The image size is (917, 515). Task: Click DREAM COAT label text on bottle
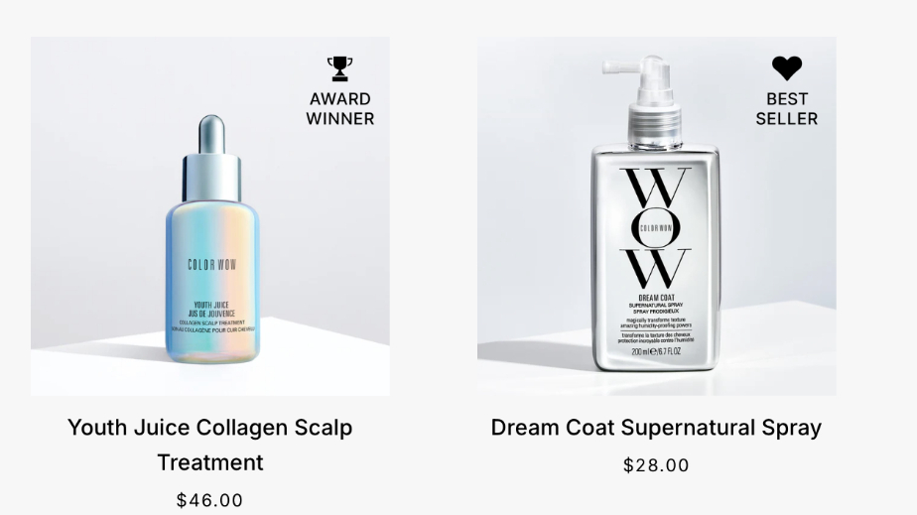point(656,298)
